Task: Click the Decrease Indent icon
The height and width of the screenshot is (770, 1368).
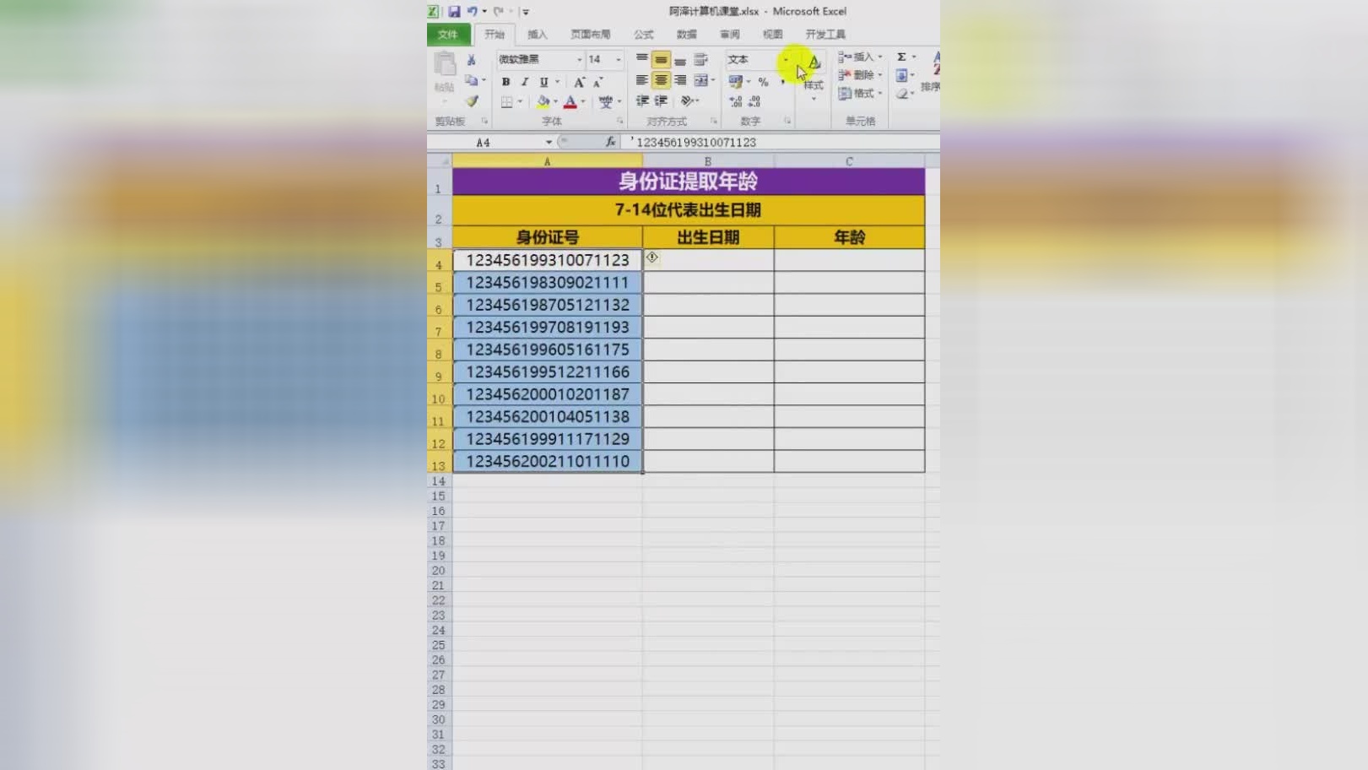Action: pos(642,100)
